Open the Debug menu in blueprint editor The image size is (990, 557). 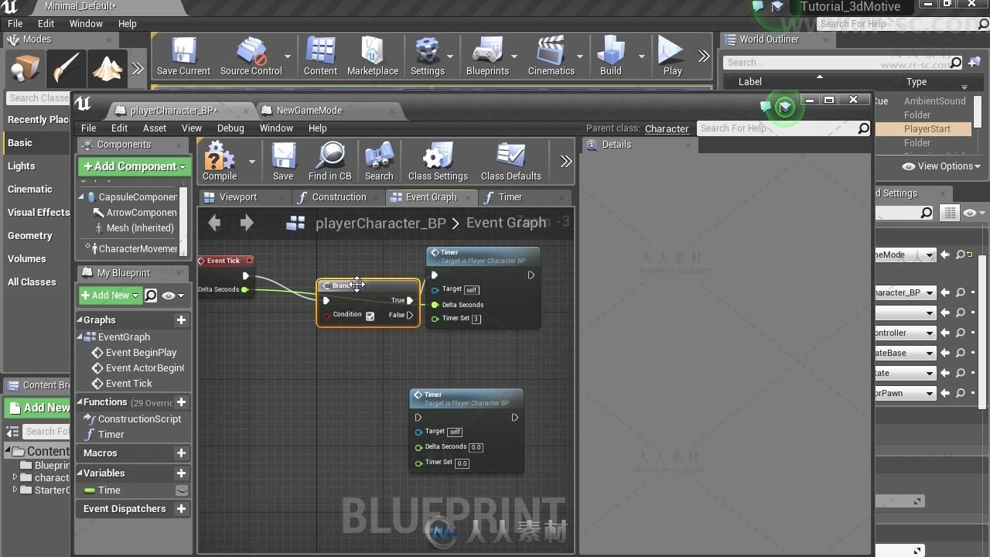point(230,128)
